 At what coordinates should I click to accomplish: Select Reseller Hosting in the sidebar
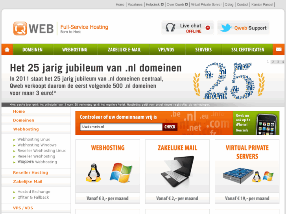[30, 172]
